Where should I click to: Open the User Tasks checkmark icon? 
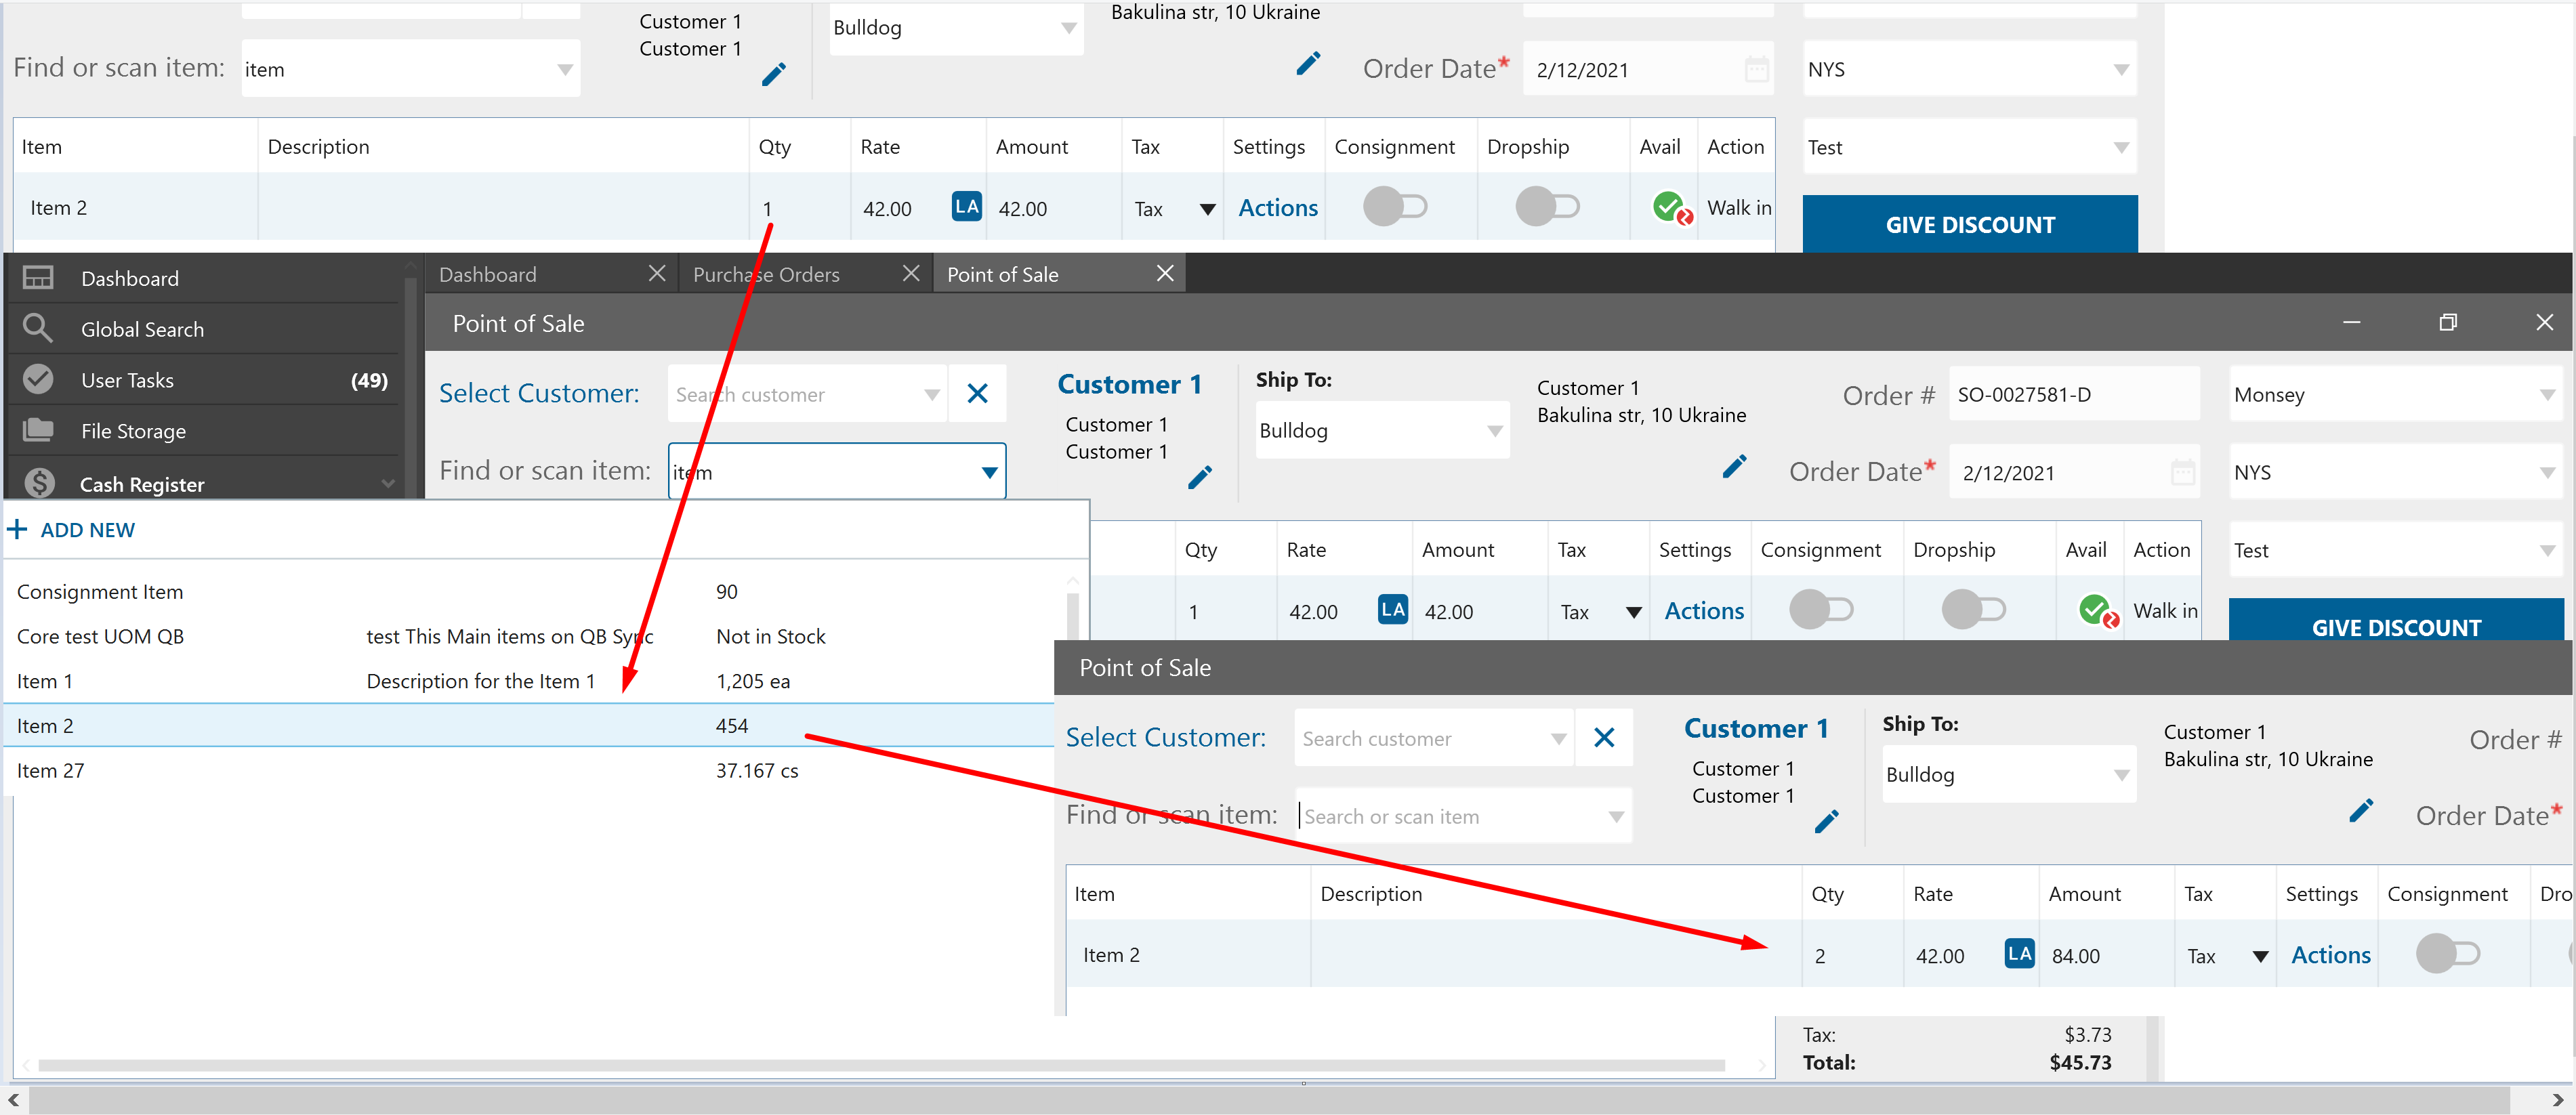(38, 380)
